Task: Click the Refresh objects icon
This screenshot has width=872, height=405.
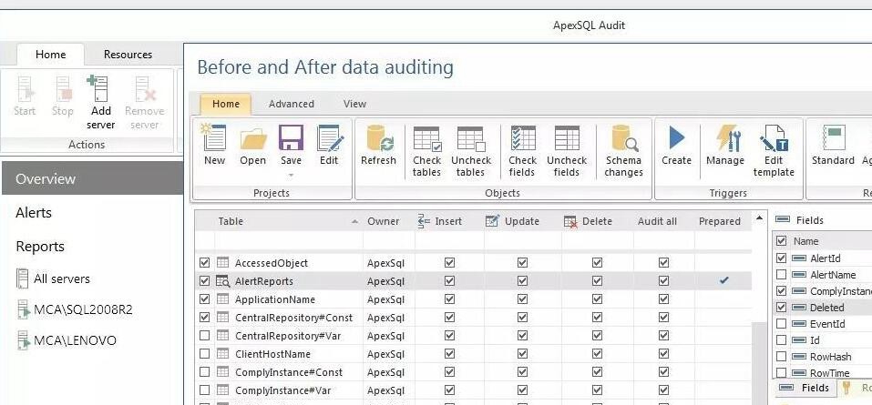Action: pyautogui.click(x=379, y=138)
